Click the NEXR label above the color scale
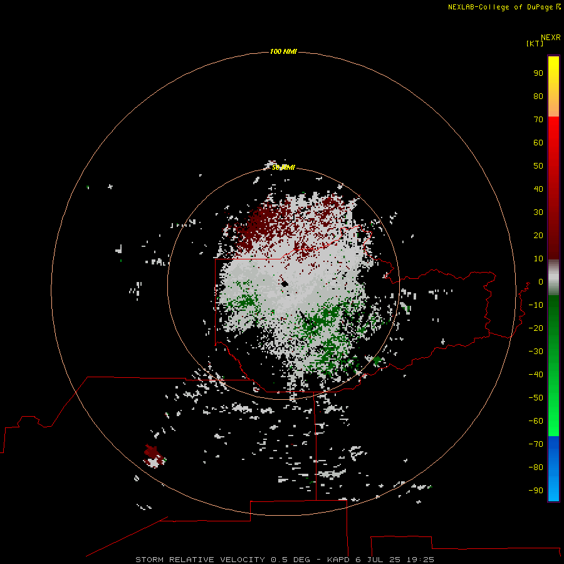Screen dimensions: 564x564 (550, 38)
